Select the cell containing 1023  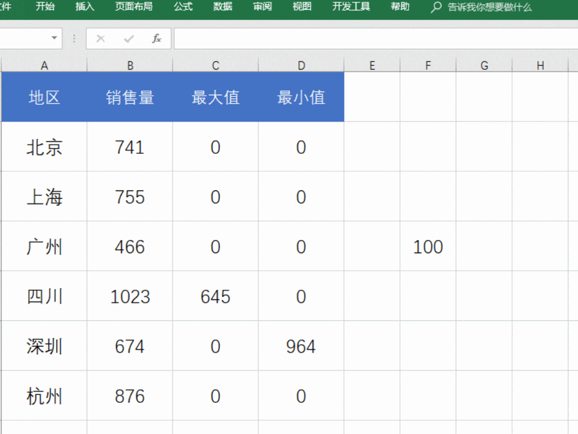point(130,296)
